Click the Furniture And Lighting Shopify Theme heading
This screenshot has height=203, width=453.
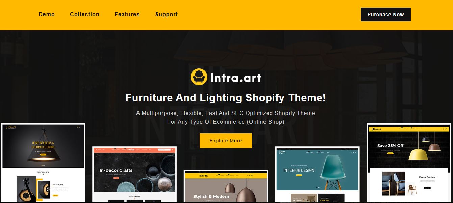pos(226,98)
